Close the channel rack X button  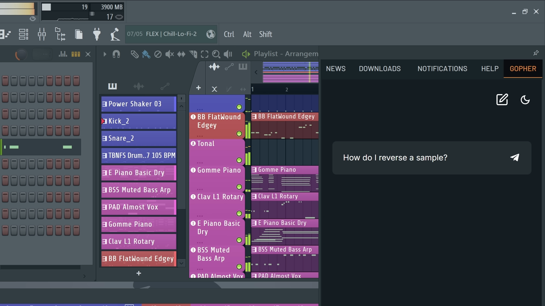88,54
